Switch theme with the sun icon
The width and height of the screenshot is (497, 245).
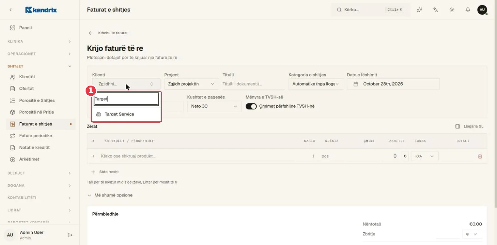pos(452,10)
